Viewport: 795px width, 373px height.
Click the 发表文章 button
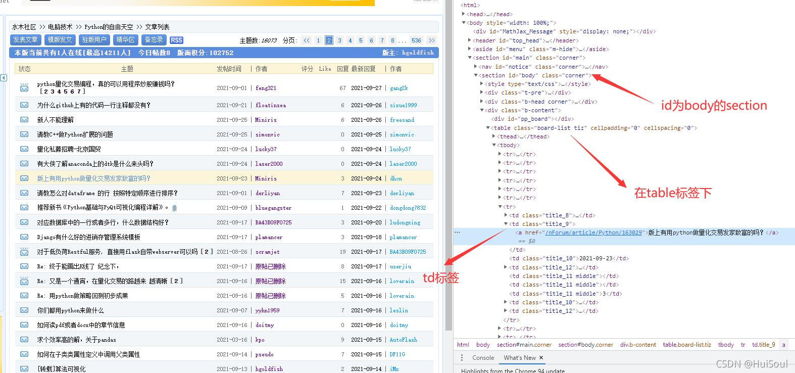tap(25, 40)
